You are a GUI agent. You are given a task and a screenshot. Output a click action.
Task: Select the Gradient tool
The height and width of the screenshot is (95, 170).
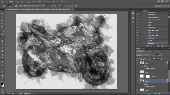pyautogui.click(x=2, y=51)
